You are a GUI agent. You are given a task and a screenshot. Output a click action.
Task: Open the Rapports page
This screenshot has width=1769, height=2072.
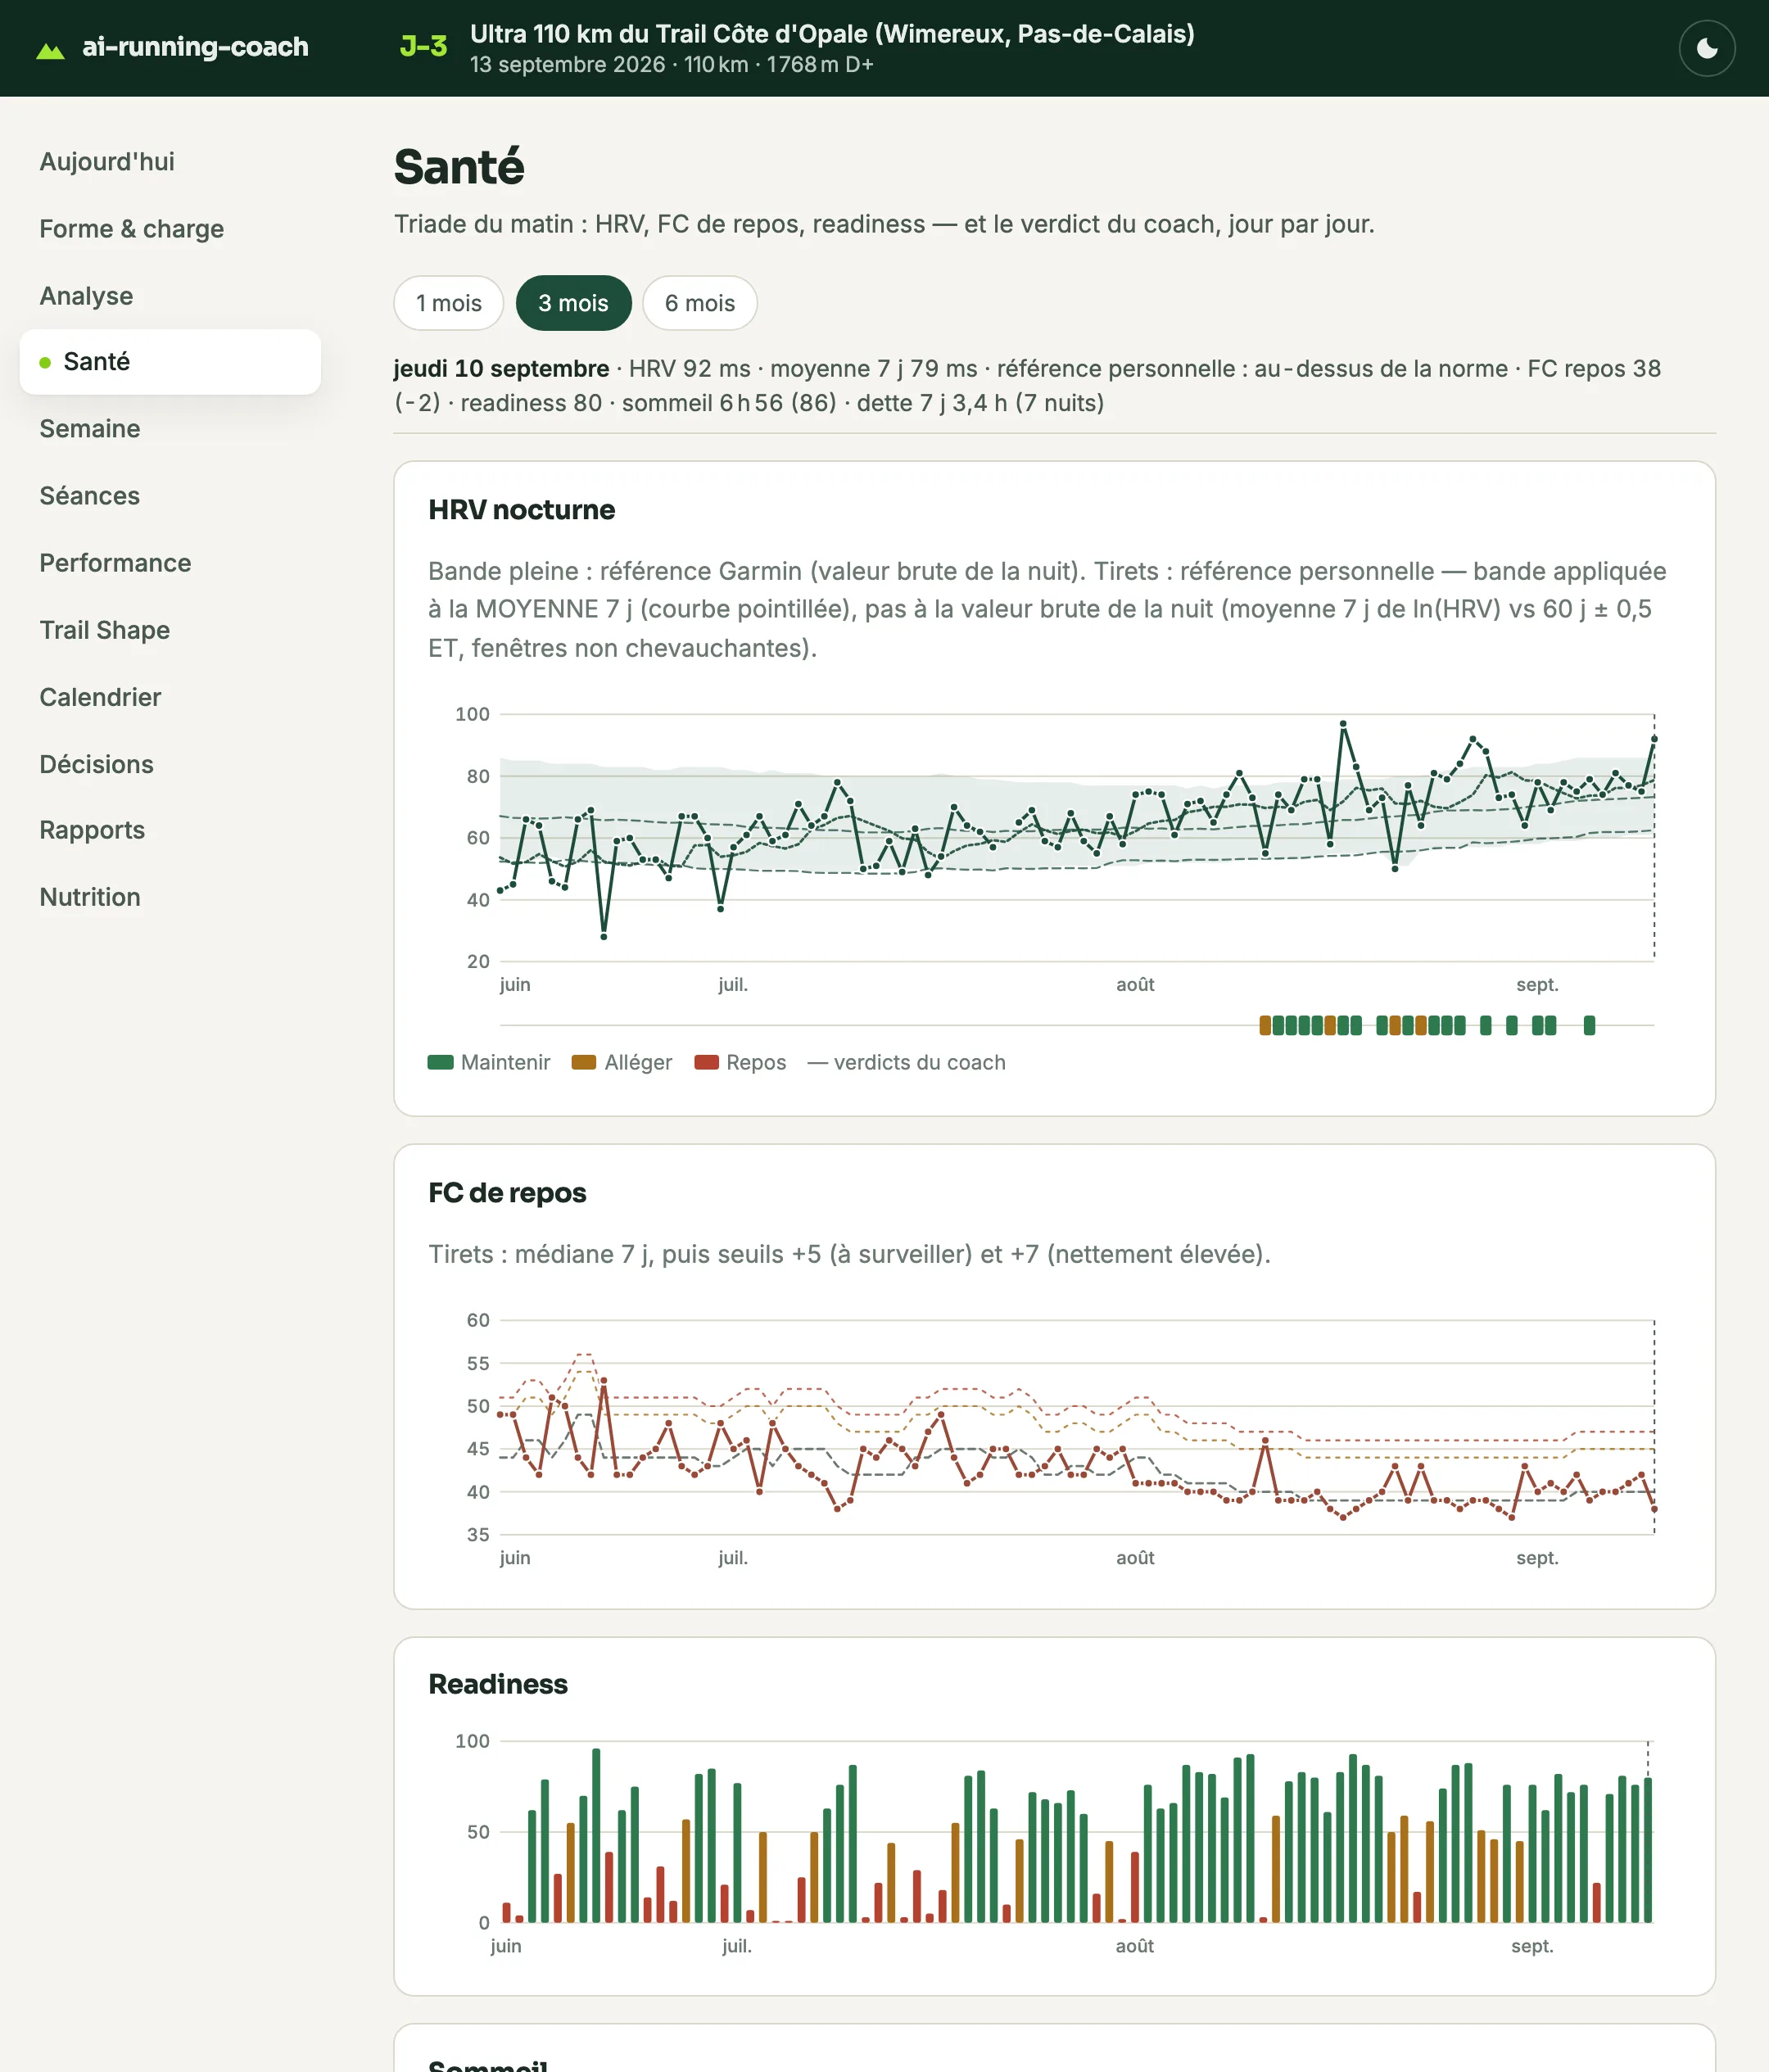coord(92,830)
